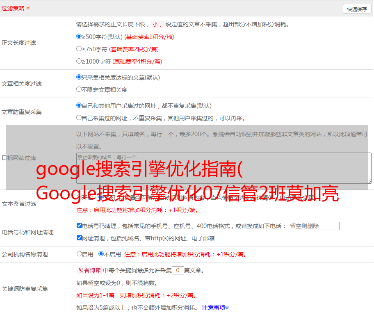374x315 pixels.
Task: Click the 如果设为1-4篇 red warning text
Action: tap(137, 295)
